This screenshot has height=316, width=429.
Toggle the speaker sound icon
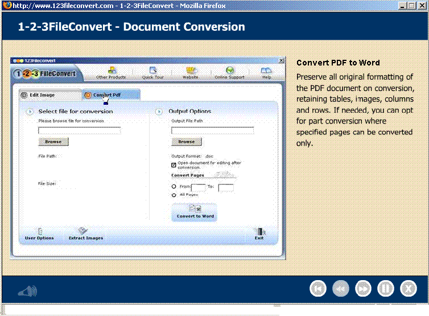[28, 291]
